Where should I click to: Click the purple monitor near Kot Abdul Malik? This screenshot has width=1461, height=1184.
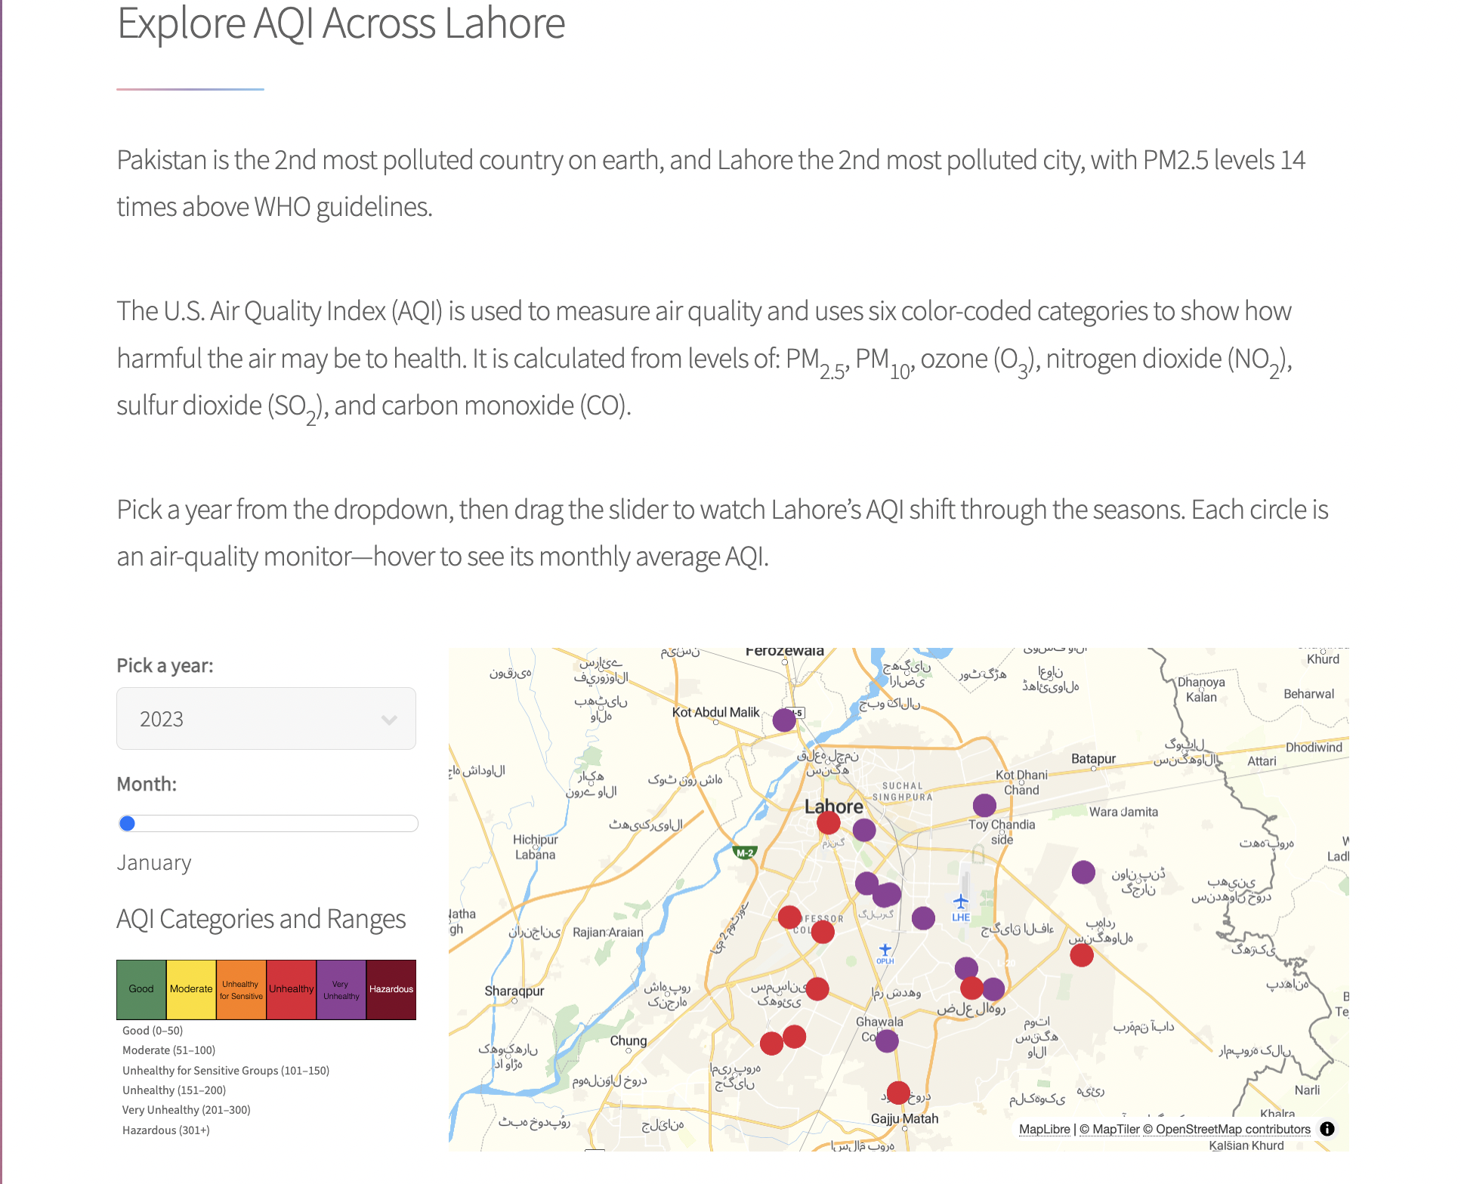coord(784,720)
